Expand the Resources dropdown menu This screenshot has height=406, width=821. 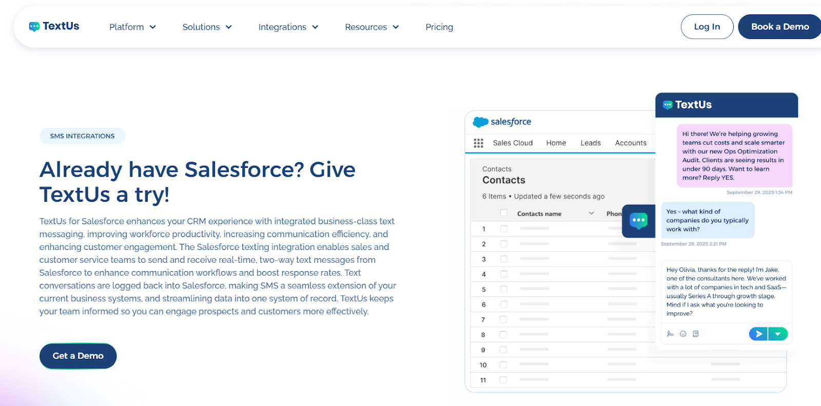pyautogui.click(x=372, y=27)
